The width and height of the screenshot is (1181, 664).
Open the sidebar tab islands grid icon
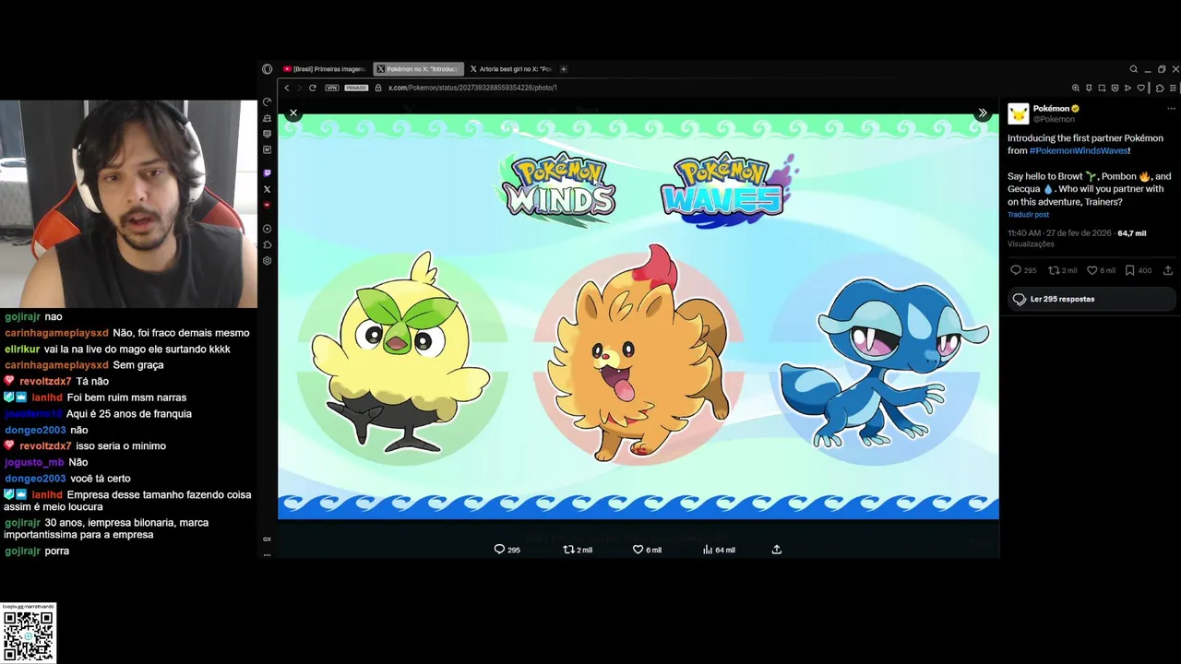267,134
